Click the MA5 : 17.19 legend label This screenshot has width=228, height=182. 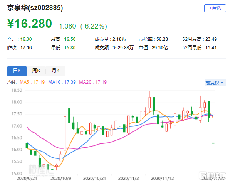(x=32, y=82)
